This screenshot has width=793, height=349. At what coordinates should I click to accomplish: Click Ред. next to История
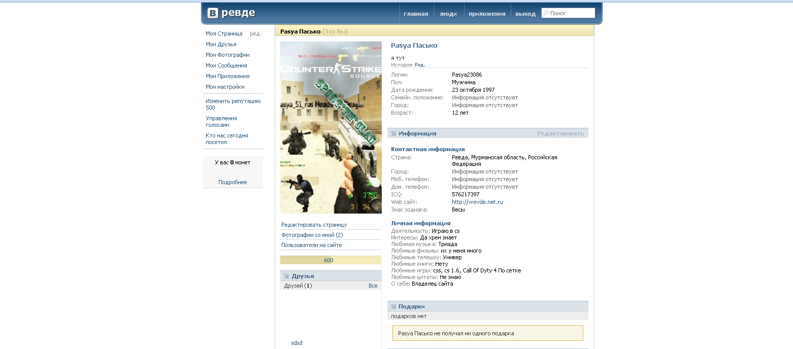420,65
